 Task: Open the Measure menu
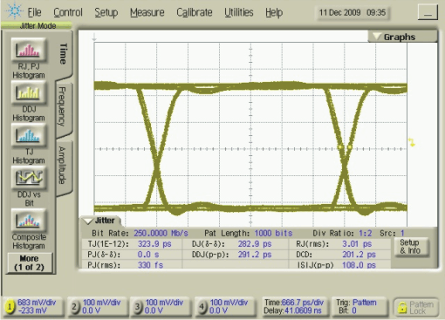147,12
